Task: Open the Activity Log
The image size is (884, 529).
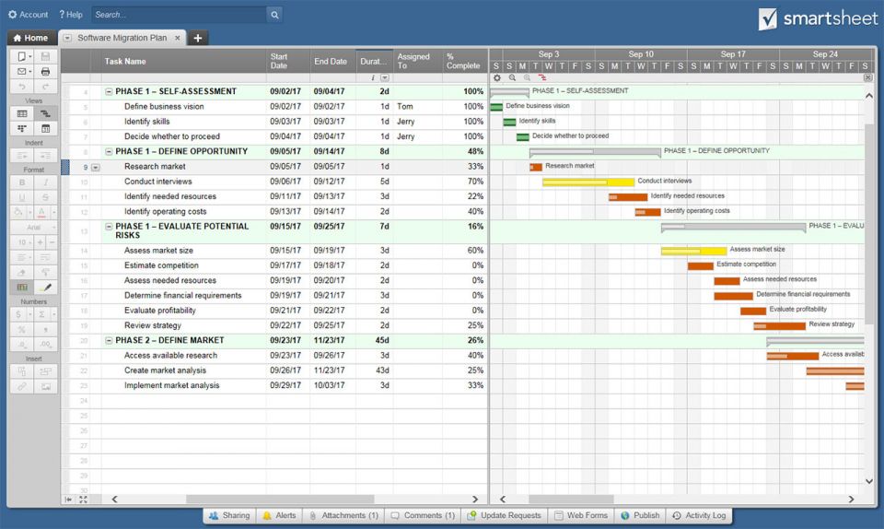Action: tap(699, 515)
